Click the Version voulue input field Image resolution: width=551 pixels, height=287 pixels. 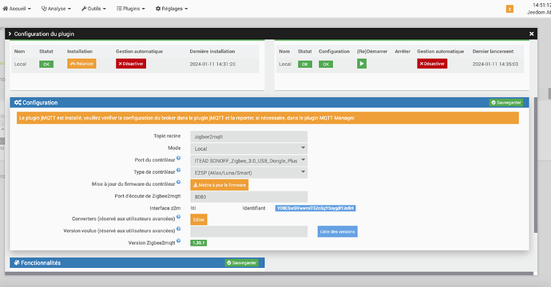[249, 231]
